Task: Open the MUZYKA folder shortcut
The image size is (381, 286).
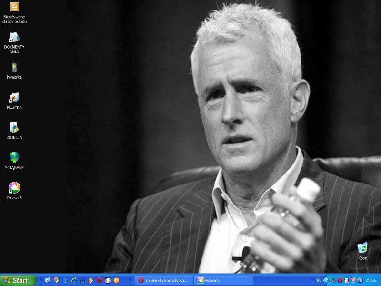Action: [x=14, y=98]
